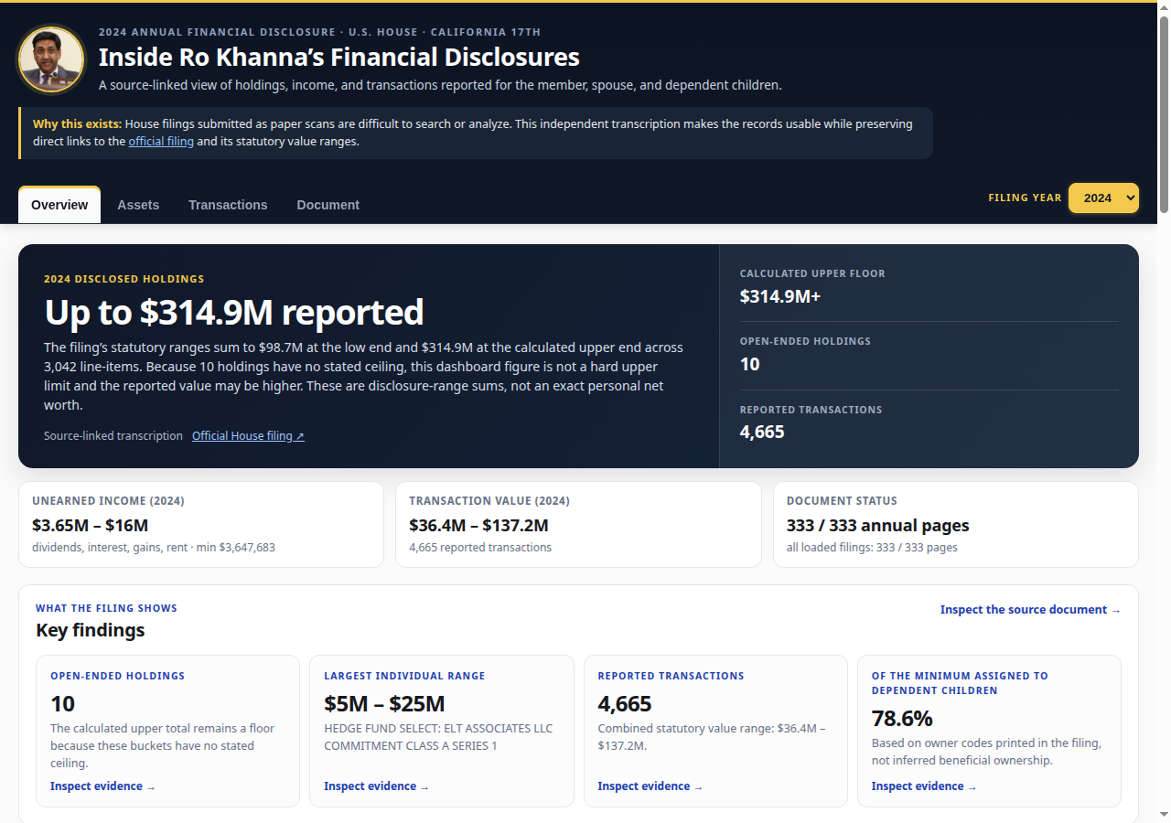
Task: Click '4,665 reported transactions' caption
Action: (x=480, y=548)
